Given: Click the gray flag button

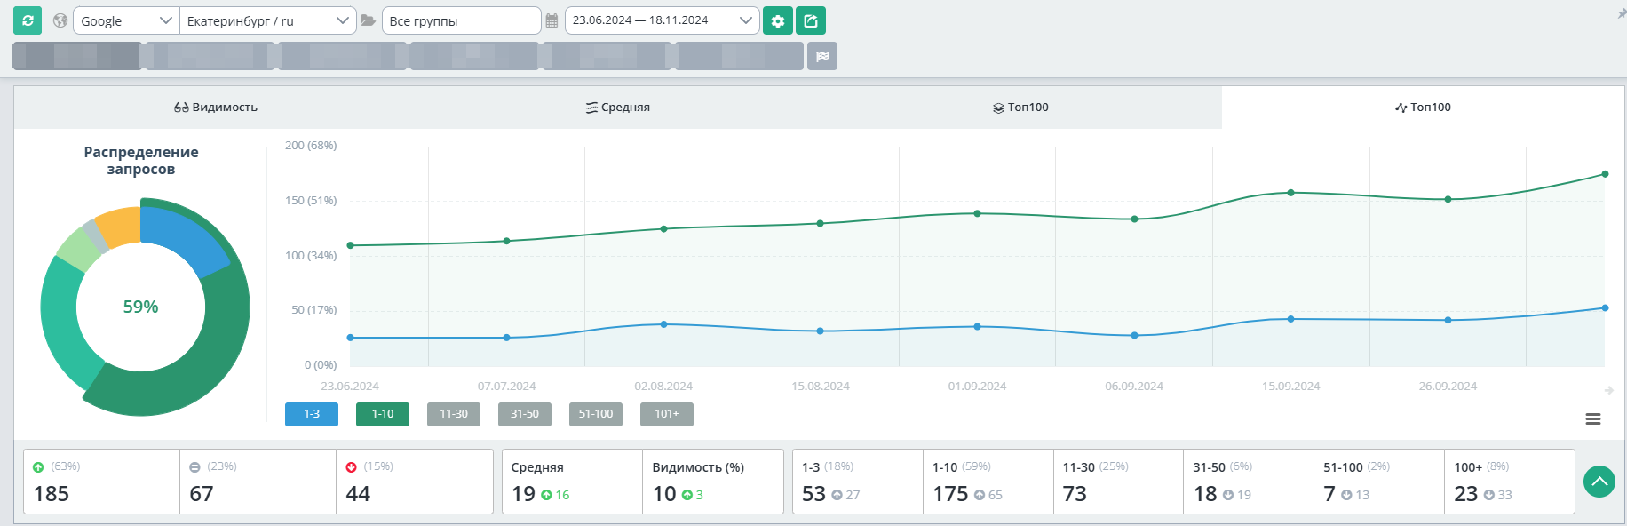Looking at the screenshot, I should (822, 56).
